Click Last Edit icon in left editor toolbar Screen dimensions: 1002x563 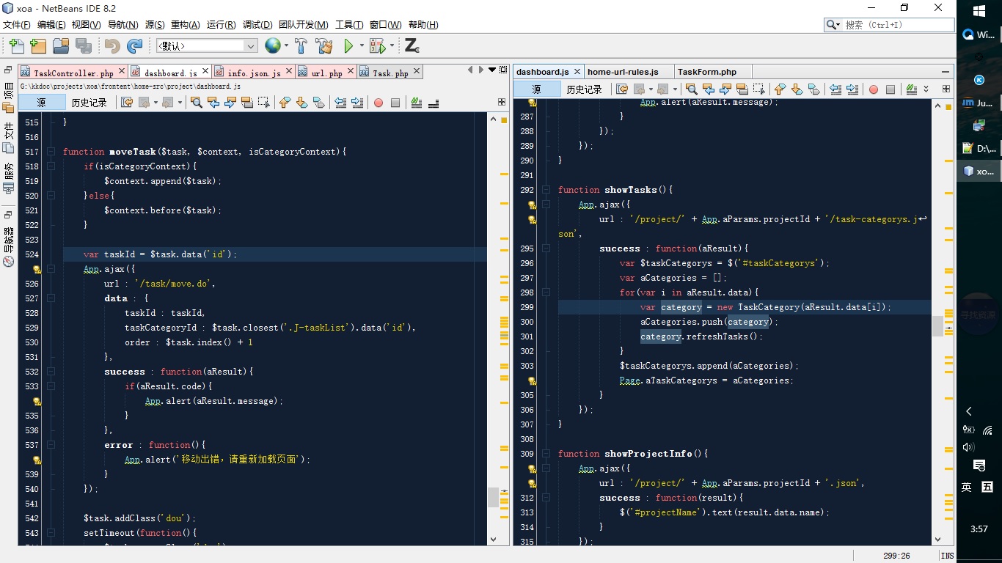(x=127, y=103)
